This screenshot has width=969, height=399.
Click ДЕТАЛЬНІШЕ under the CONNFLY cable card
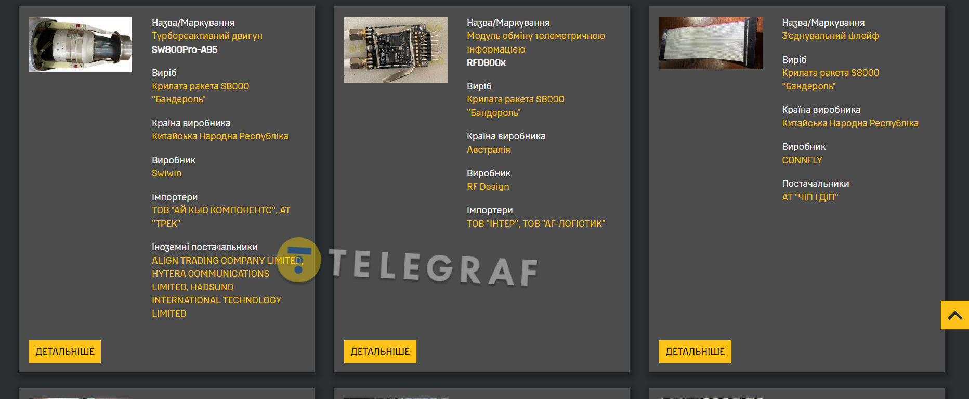pyautogui.click(x=695, y=351)
